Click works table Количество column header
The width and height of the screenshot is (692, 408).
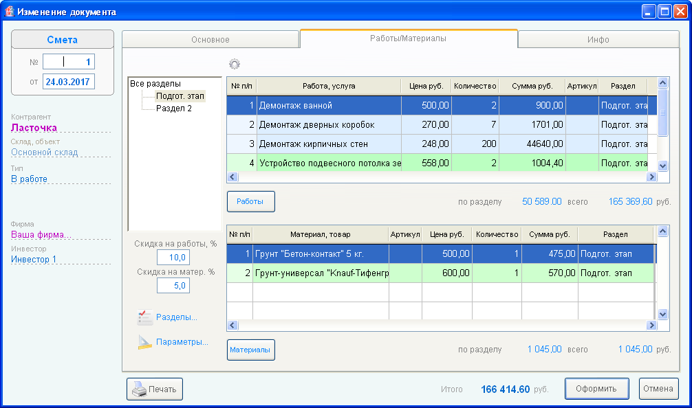pyautogui.click(x=475, y=86)
